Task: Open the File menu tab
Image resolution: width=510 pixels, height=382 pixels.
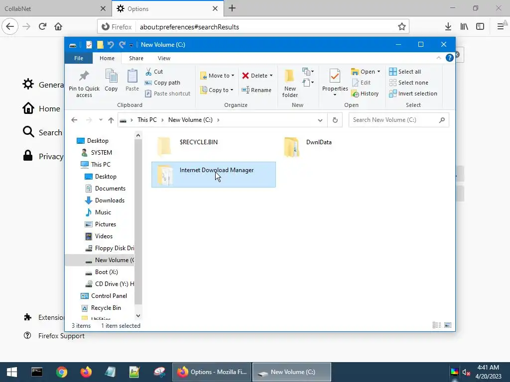Action: pyautogui.click(x=79, y=58)
